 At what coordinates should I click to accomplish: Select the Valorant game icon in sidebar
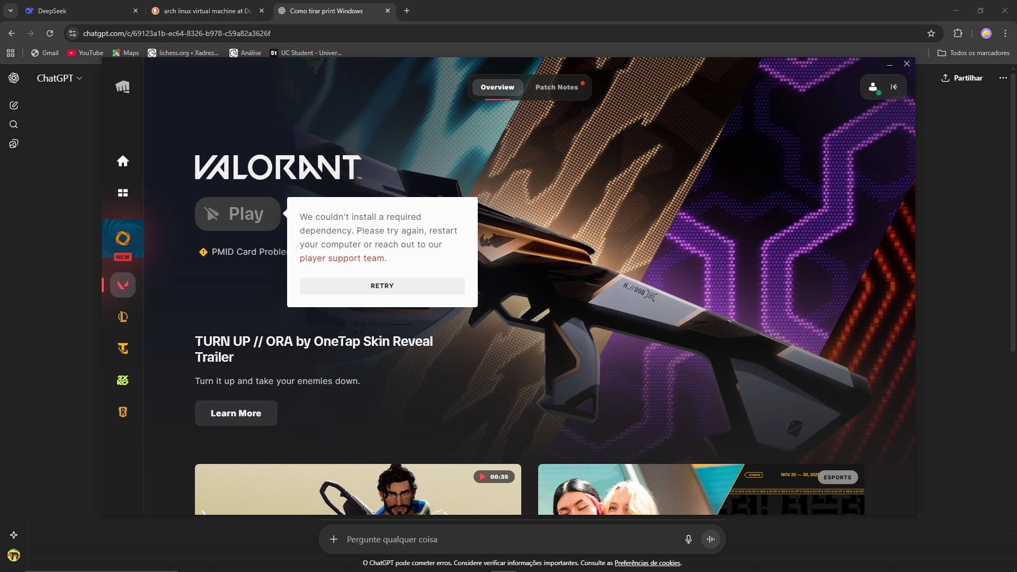click(x=122, y=285)
